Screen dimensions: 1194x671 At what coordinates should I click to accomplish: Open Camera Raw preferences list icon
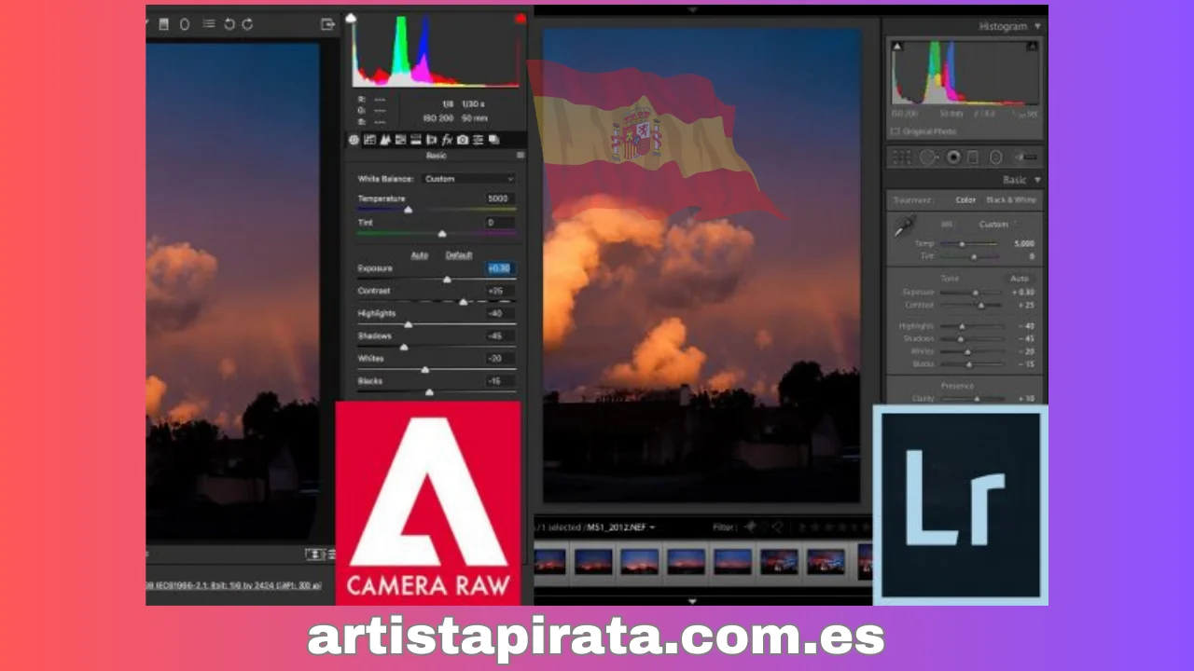[209, 24]
